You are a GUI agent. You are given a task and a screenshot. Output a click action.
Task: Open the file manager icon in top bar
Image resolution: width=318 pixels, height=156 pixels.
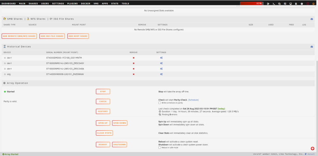(x=280, y=3)
